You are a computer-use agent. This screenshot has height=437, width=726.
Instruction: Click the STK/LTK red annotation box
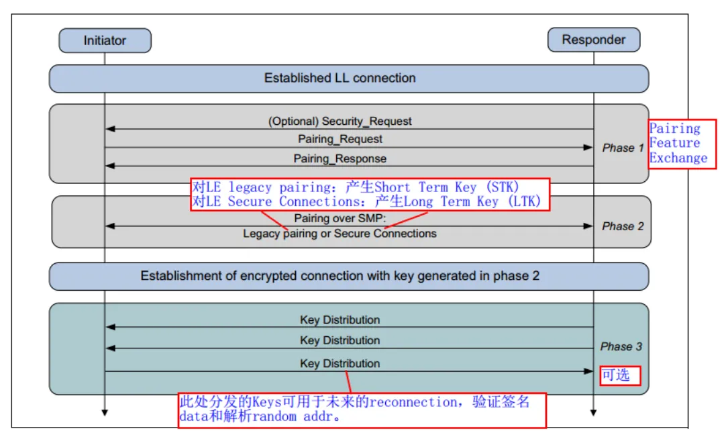point(370,195)
